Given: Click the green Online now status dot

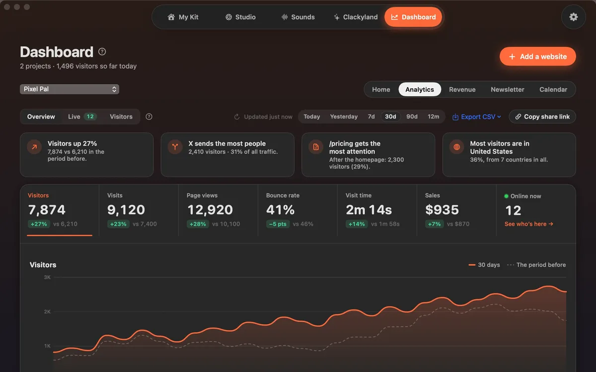Looking at the screenshot, I should coord(507,196).
